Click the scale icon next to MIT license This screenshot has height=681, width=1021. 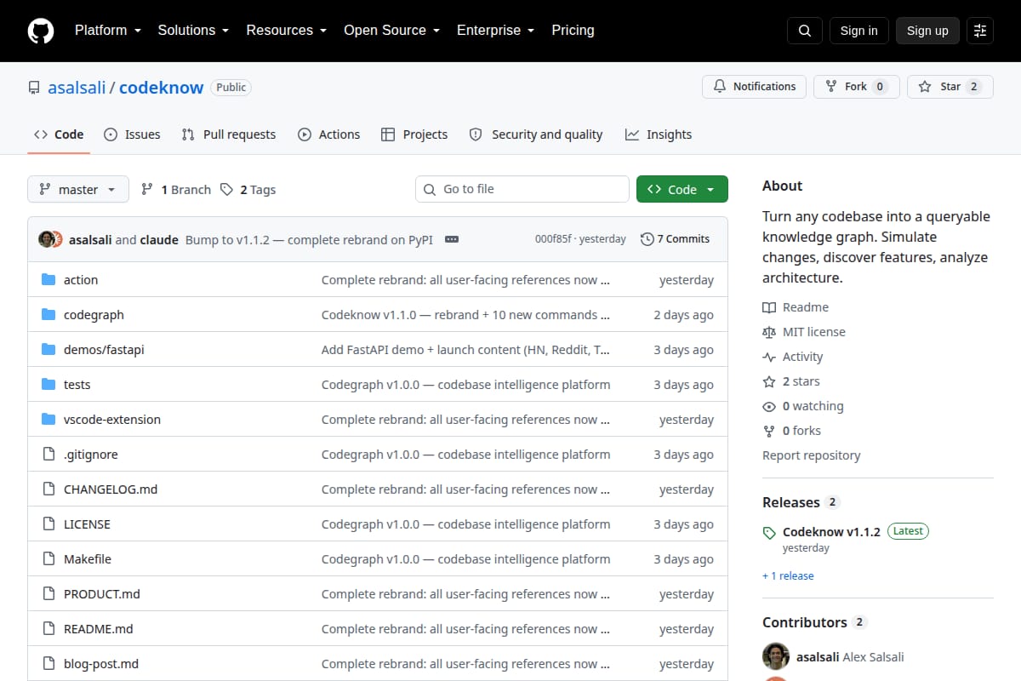click(x=769, y=332)
